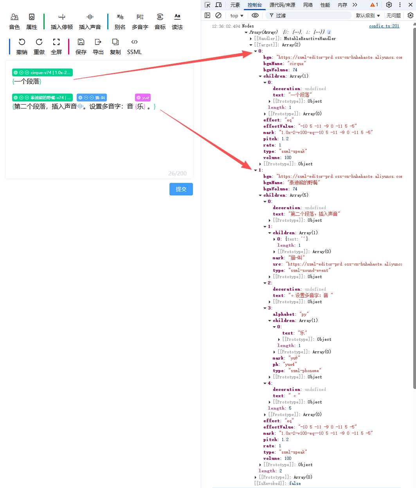Toggle the console sidebar panel

pyautogui.click(x=207, y=15)
